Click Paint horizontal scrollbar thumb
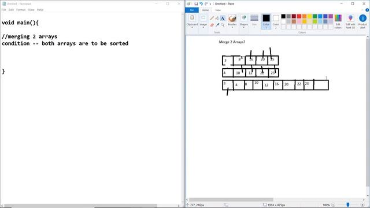Screen dimensions: 370x208 [x=231, y=200]
